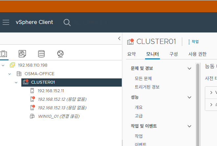The image size is (217, 146).
Task: Switch to Storage inventory view
Action: pos(41,54)
